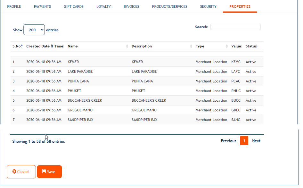Viewport: 303px width, 188px height.
Task: Open the Payments tab
Action: [42, 6]
